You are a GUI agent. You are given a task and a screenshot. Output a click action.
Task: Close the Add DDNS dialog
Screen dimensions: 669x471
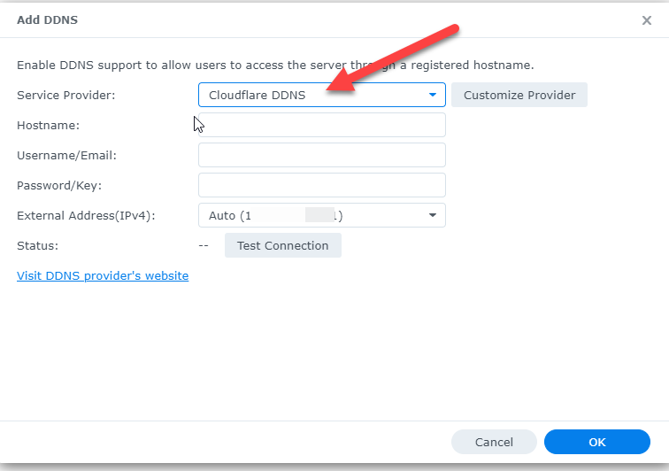pyautogui.click(x=646, y=20)
